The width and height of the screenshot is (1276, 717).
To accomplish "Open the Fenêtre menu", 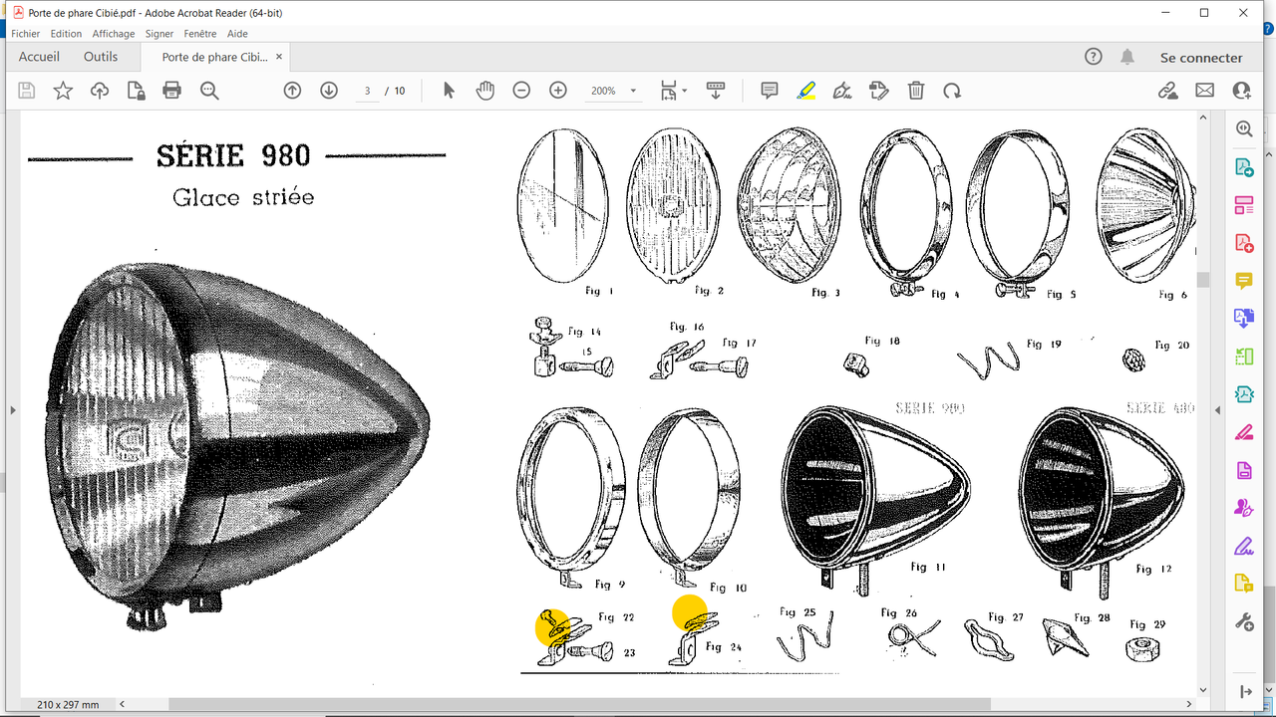I will click(x=200, y=34).
